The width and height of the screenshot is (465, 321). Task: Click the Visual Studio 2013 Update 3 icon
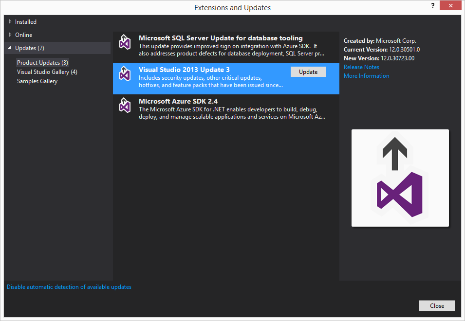[x=125, y=74]
